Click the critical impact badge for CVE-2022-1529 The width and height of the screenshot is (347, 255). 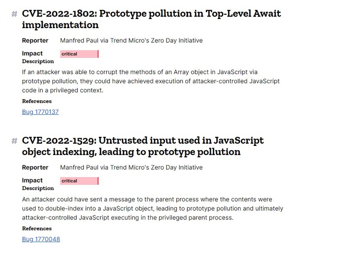(79, 181)
